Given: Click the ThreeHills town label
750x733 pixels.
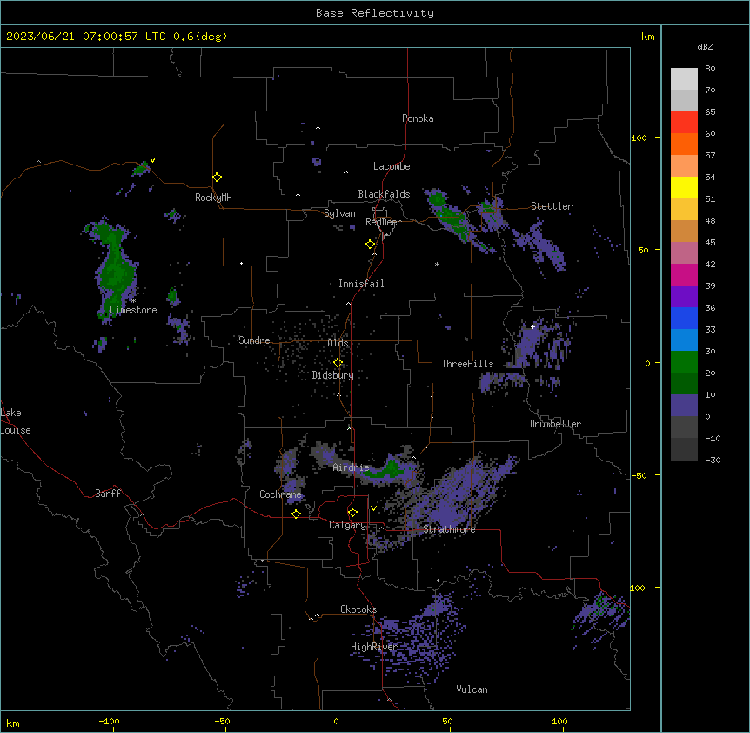Looking at the screenshot, I should coord(467,364).
